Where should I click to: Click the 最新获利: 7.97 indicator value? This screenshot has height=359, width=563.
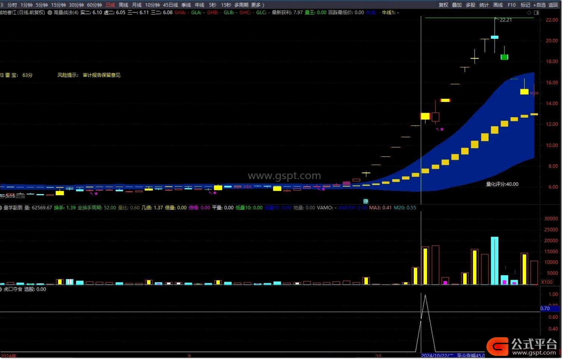(x=287, y=13)
